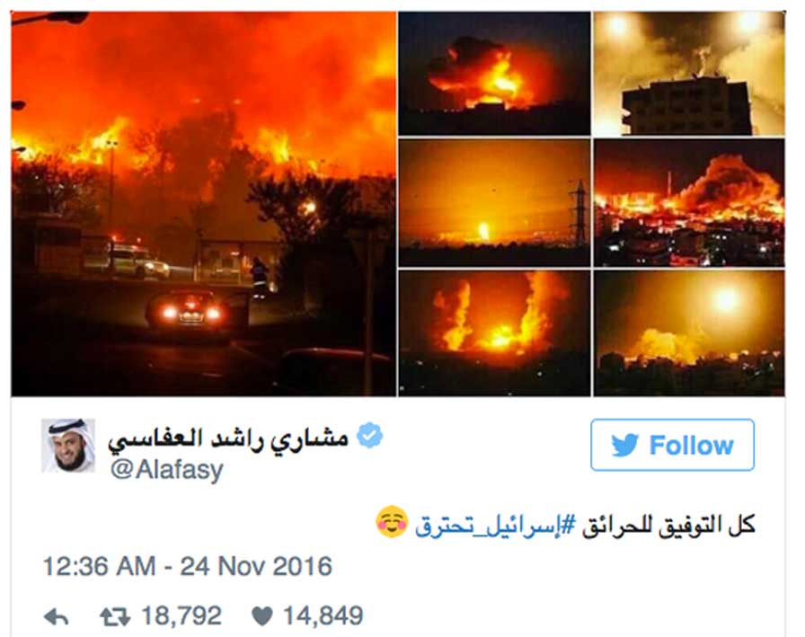Open the Arabic hashtag link
The image size is (805, 637).
[x=495, y=525]
